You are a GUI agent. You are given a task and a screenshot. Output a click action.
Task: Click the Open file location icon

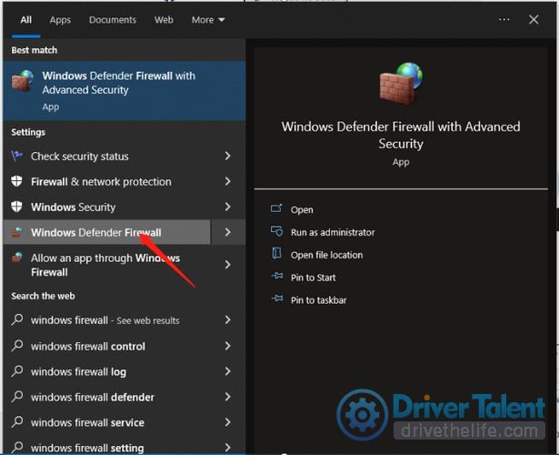coord(276,253)
